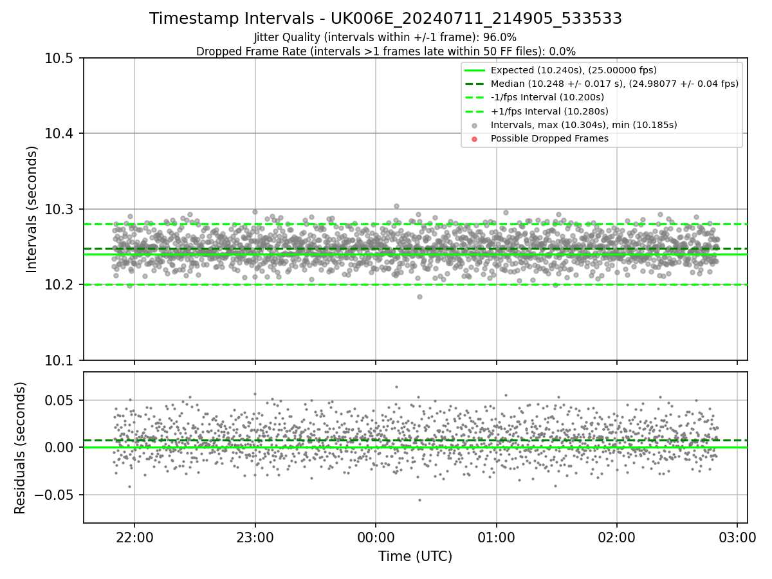Click the 10.4 tick label on Intervals axis
772x579 pixels.
[x=60, y=134]
